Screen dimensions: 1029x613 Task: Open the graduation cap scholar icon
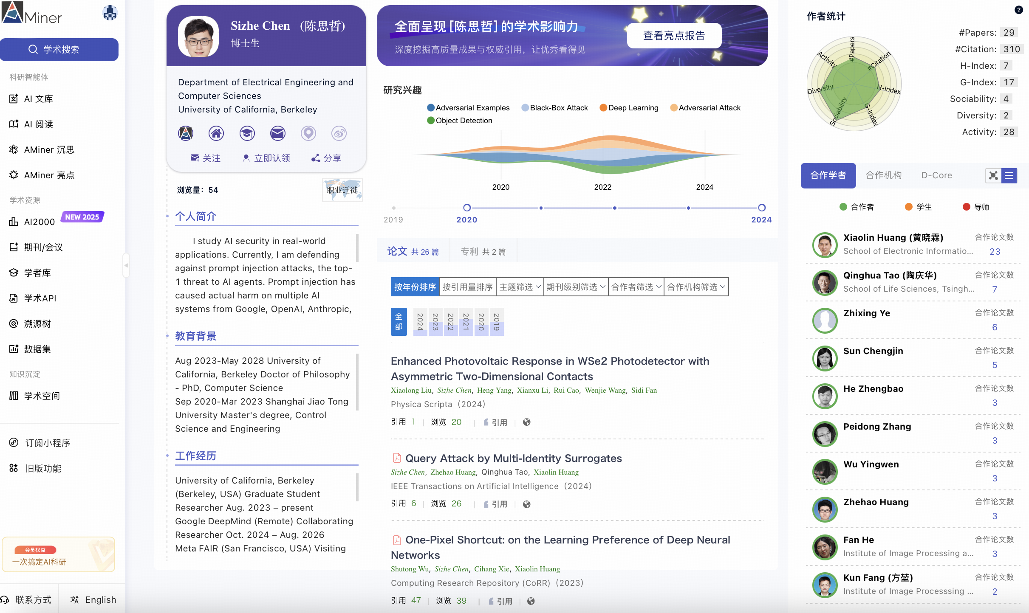247,133
